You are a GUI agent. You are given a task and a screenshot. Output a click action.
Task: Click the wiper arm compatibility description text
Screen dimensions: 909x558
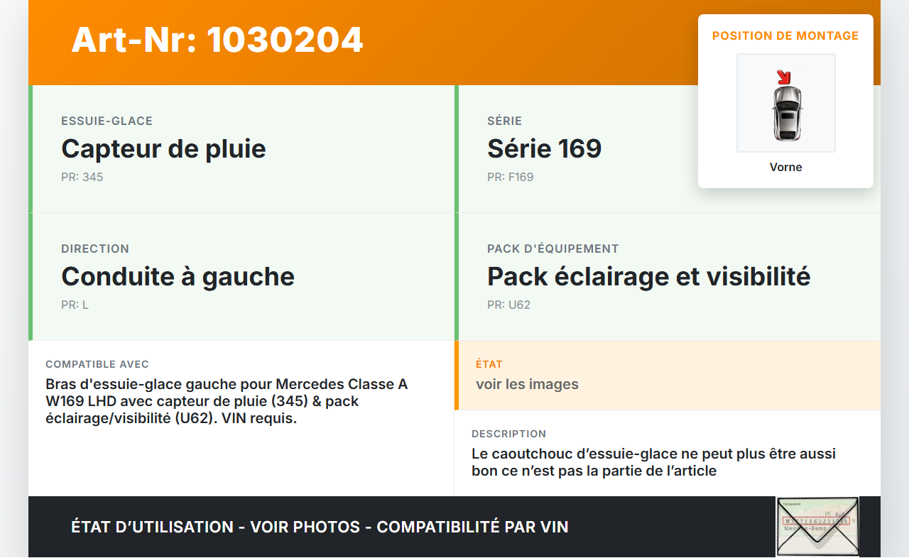pos(227,401)
